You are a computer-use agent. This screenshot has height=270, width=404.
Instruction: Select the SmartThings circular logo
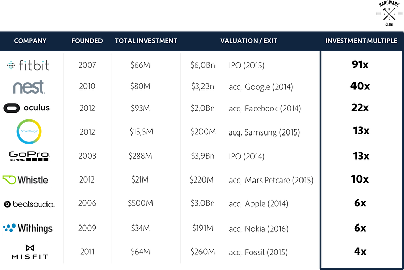[29, 131]
